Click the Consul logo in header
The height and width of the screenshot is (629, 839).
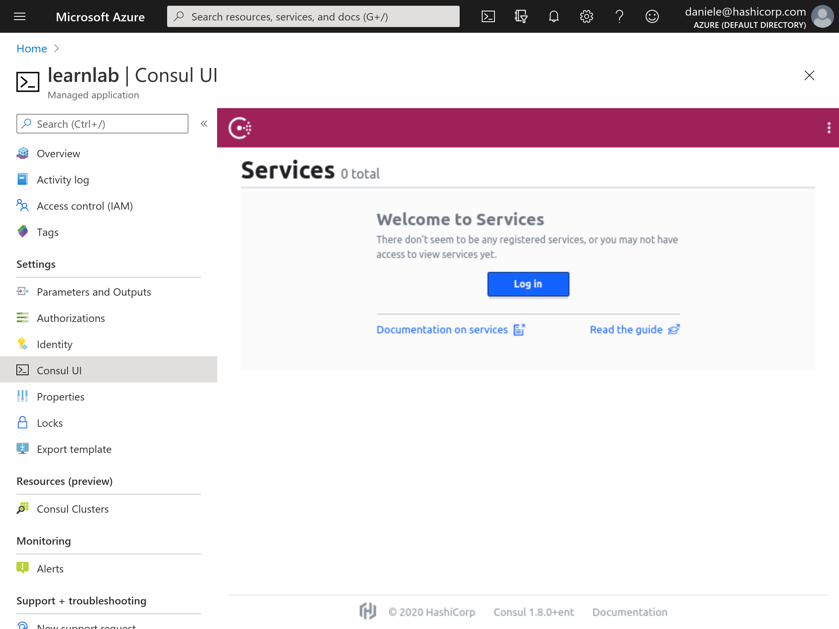(240, 128)
